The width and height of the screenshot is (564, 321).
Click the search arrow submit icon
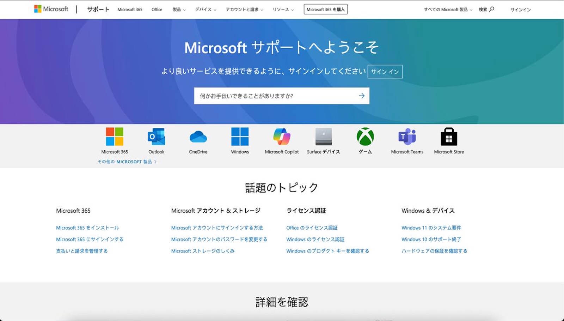(x=361, y=96)
